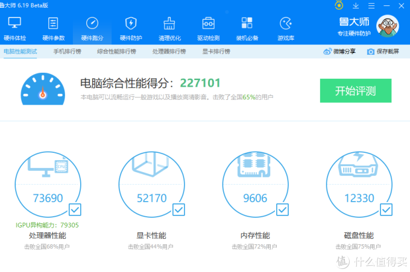Save screenshot with 保存截屏
410x272 pixels.
pyautogui.click(x=383, y=51)
